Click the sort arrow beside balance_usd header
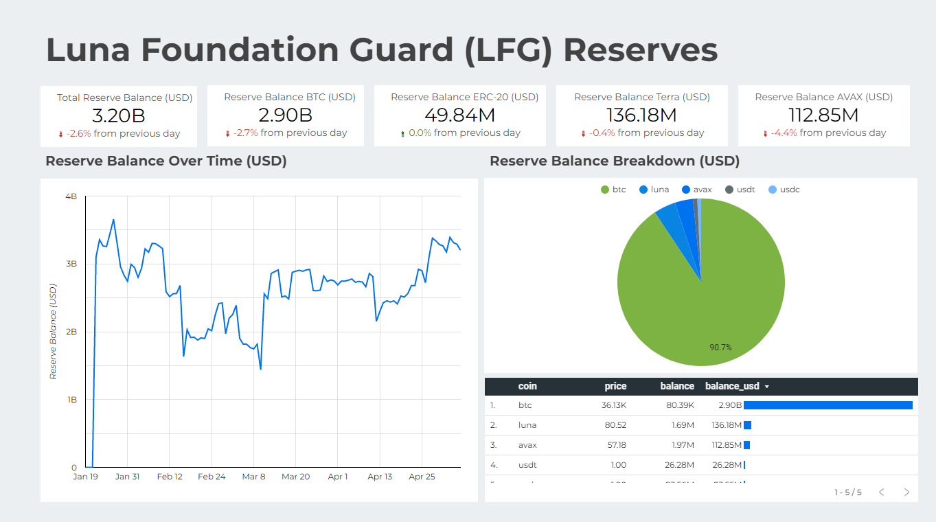936x522 pixels. coord(767,387)
